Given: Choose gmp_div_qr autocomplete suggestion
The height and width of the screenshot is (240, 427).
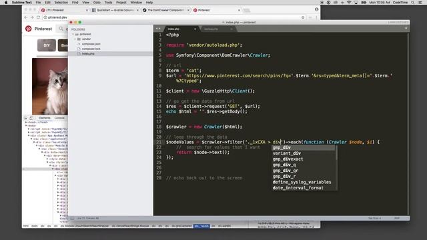Looking at the screenshot, I should pos(303,171).
